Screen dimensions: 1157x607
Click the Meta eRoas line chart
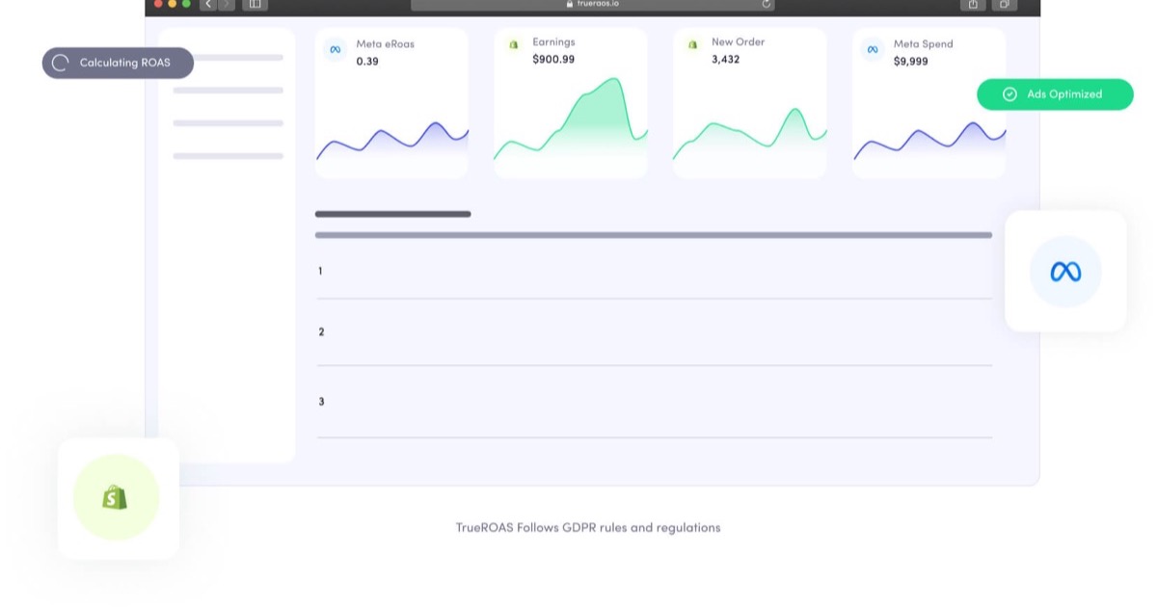click(x=392, y=142)
